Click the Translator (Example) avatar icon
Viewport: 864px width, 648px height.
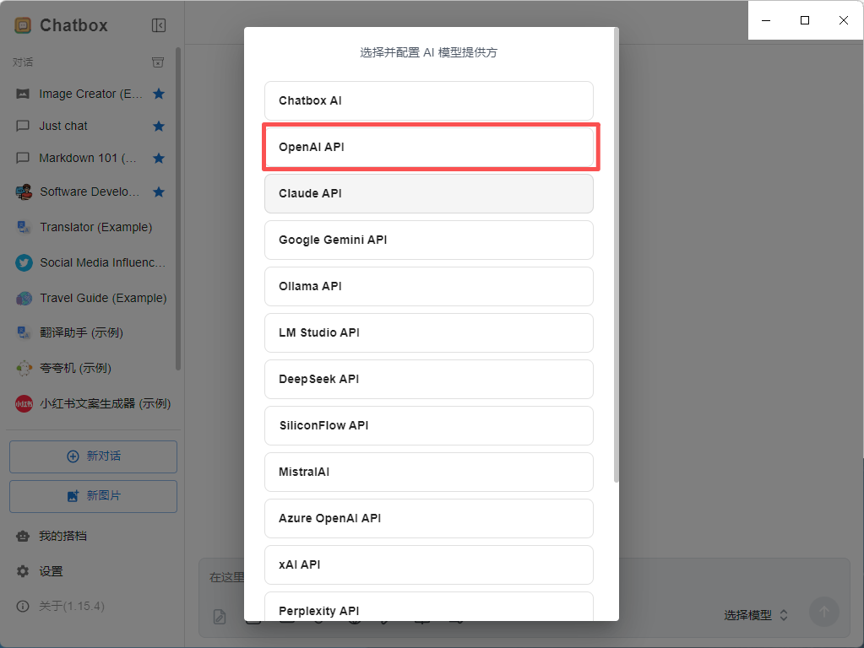coord(22,227)
